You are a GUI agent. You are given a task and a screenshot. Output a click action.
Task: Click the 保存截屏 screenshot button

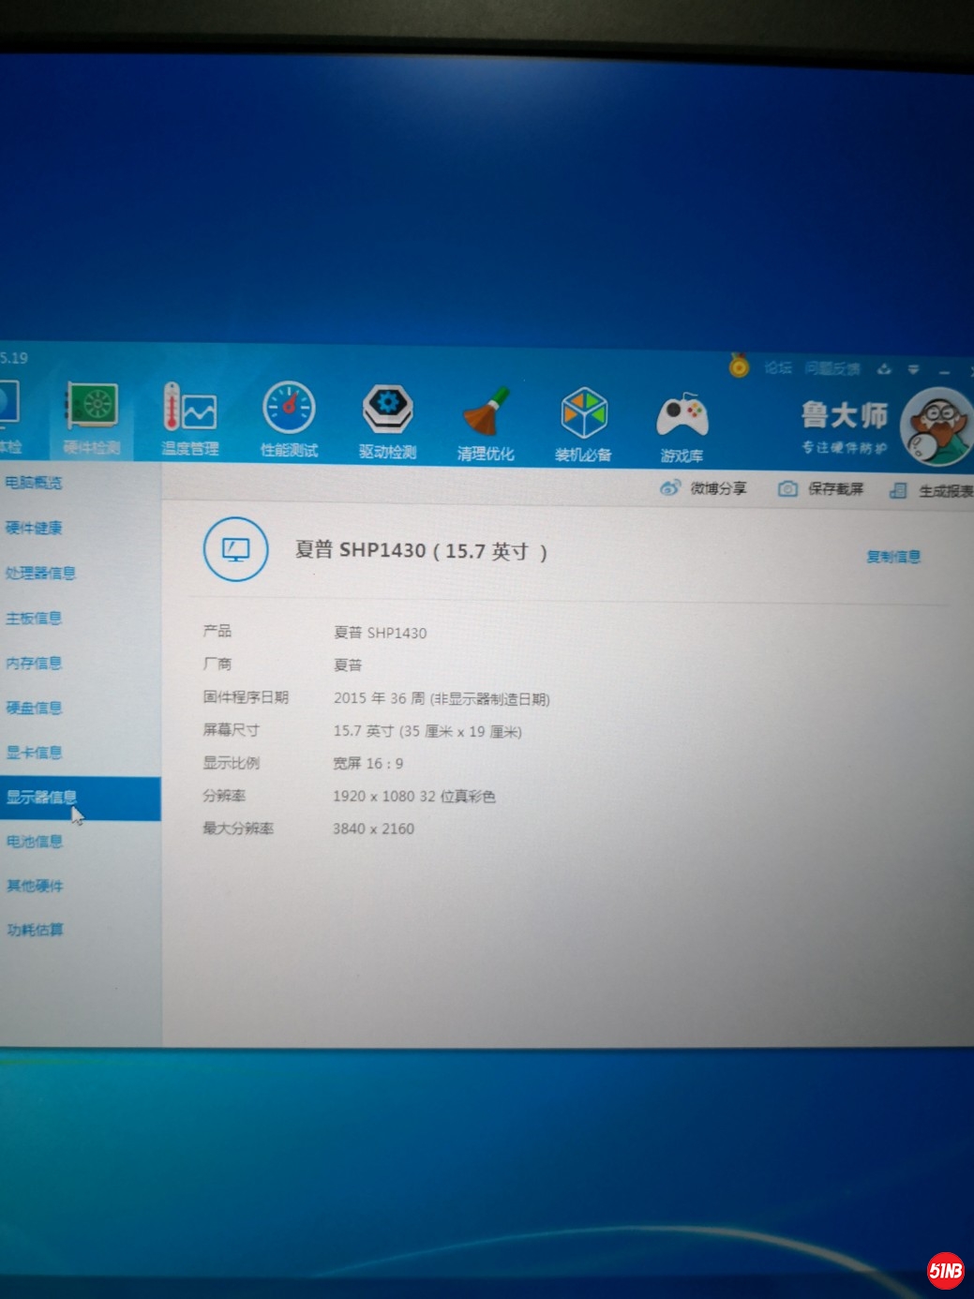tap(822, 489)
